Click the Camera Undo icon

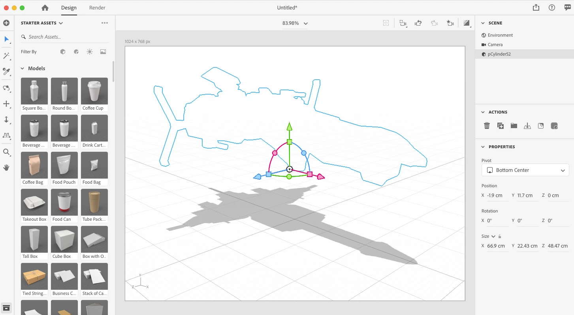tap(418, 23)
